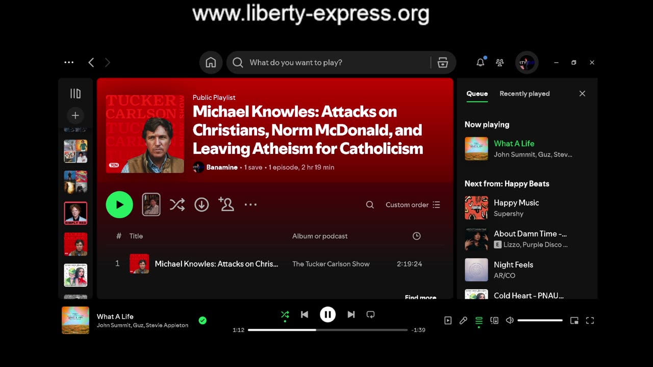Open more options for playlist
Viewport: 653px width, 367px height.
[x=250, y=204]
